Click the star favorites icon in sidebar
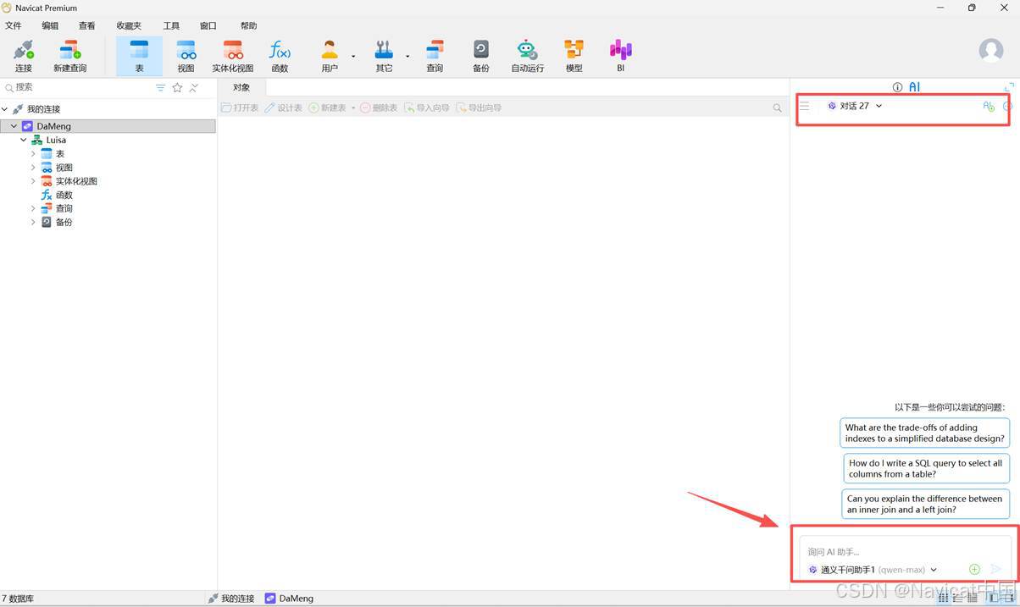Screen dimensions: 1020x607 tap(177, 87)
